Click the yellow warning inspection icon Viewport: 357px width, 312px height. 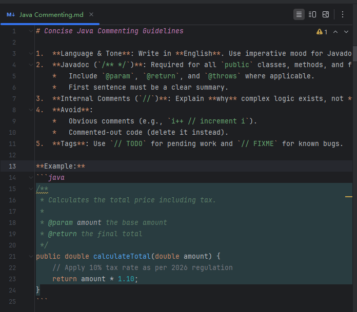click(320, 32)
